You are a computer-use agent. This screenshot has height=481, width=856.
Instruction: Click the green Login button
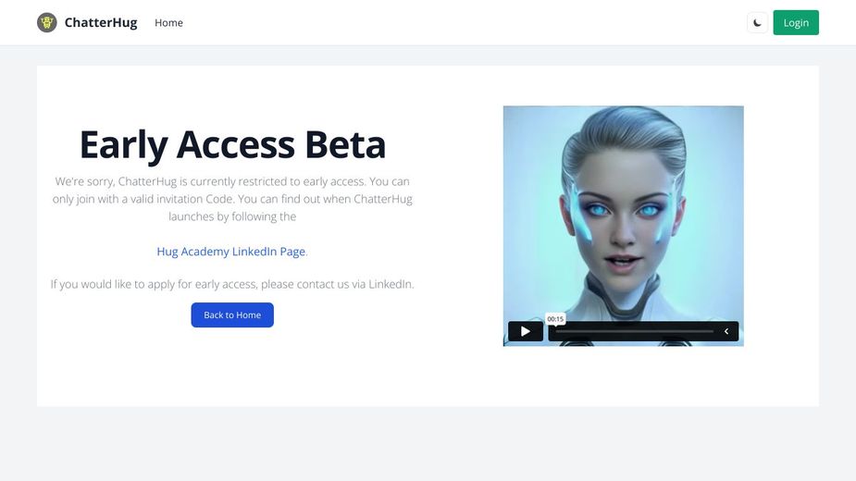(x=796, y=22)
